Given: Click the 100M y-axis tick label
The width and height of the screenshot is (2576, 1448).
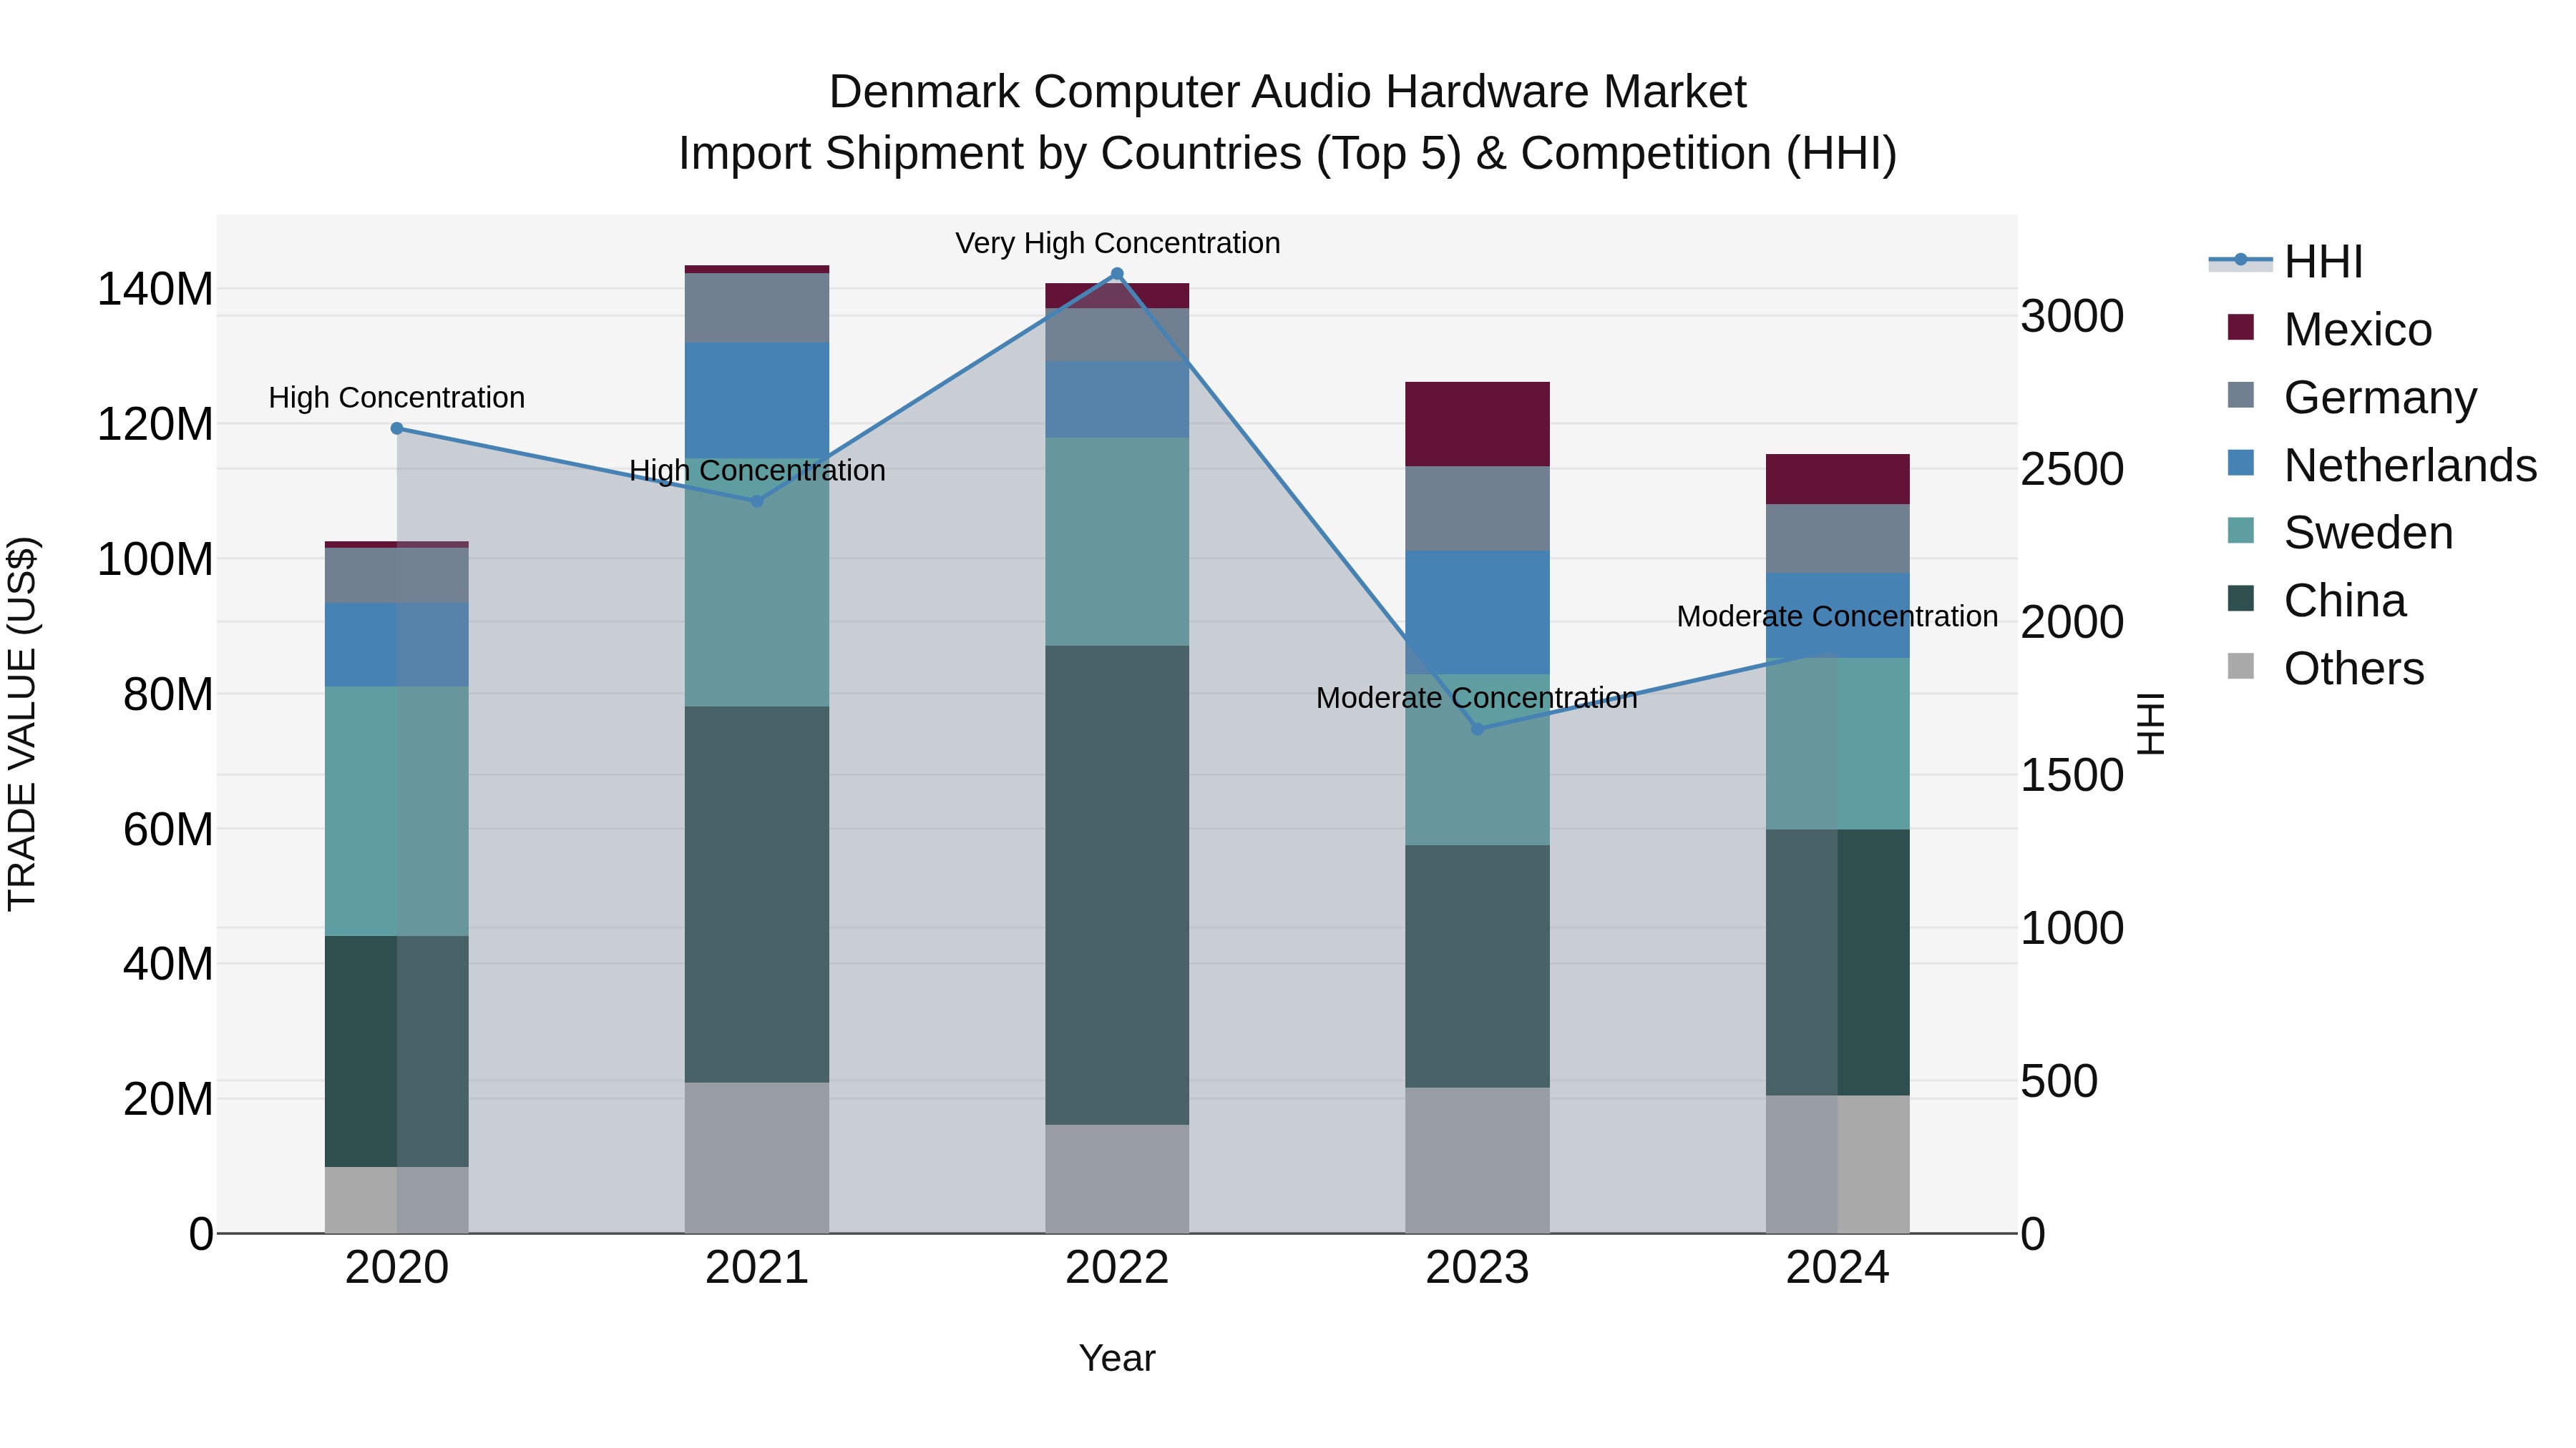Looking at the screenshot, I should pyautogui.click(x=155, y=560).
